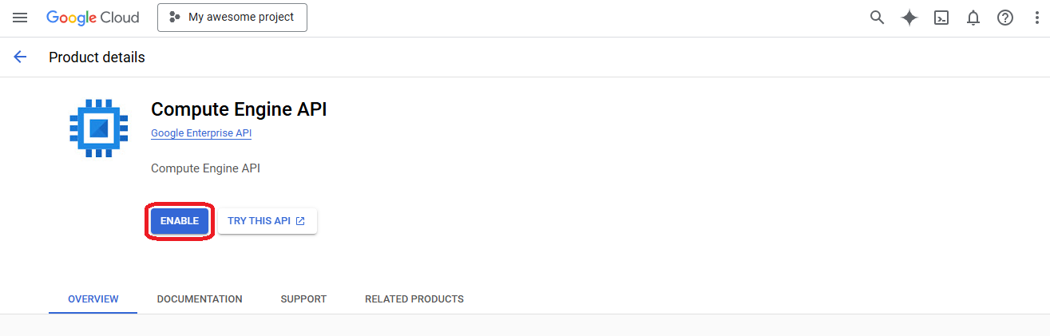This screenshot has width=1050, height=336.
Task: Open the three-dot settings menu
Action: [x=1037, y=18]
